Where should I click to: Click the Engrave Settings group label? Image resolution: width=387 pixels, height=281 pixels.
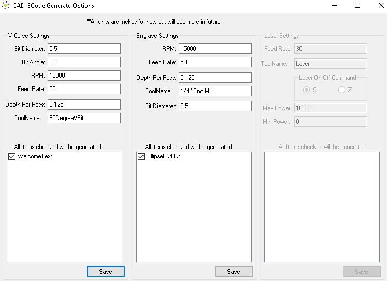(x=157, y=36)
